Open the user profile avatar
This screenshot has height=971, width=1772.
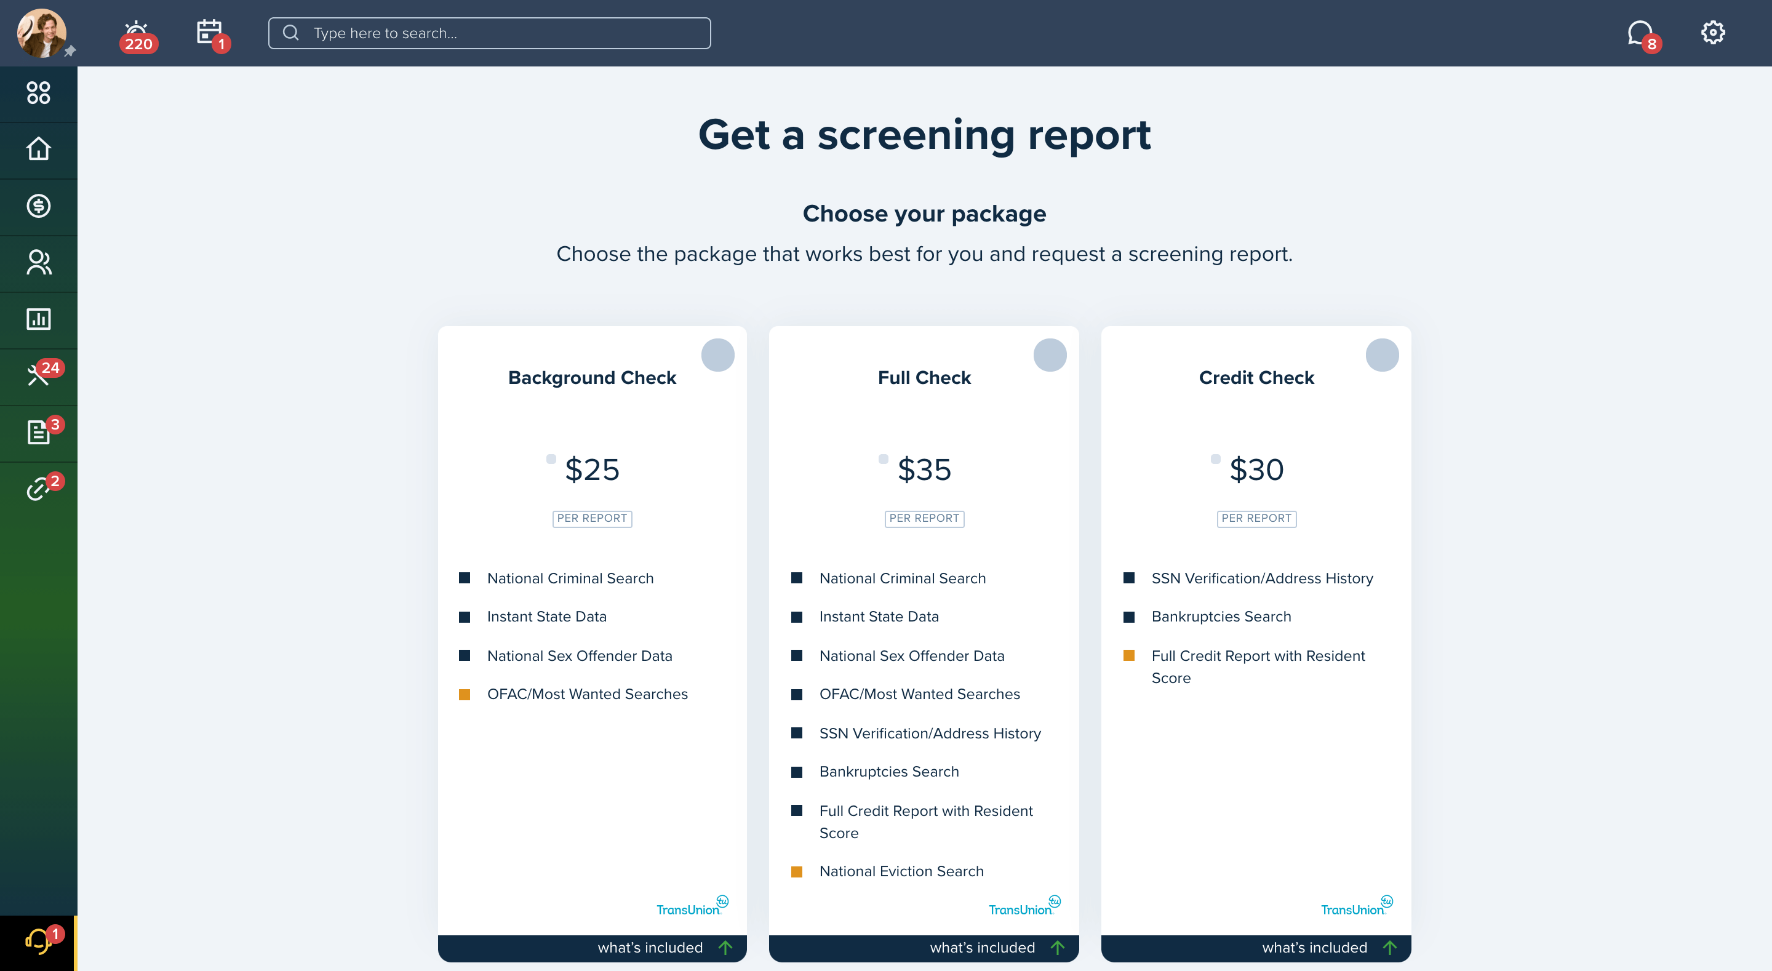(x=41, y=33)
